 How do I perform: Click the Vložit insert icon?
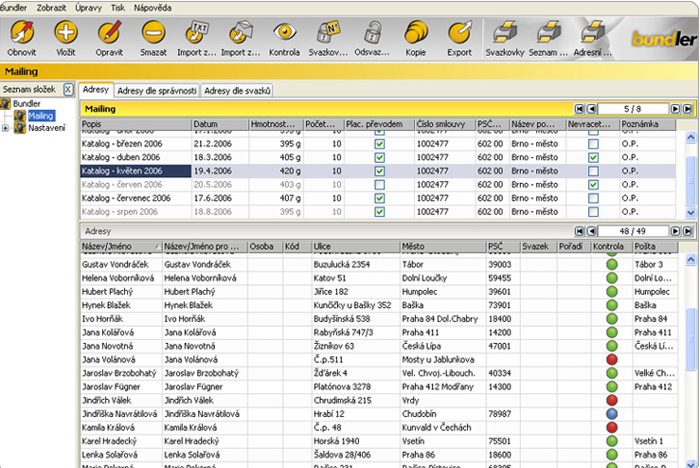click(x=65, y=32)
